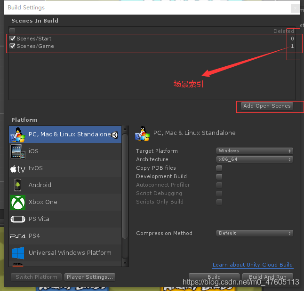Click platform list scroll up arrow
Viewport: 304px width, 291px height.
(x=125, y=129)
